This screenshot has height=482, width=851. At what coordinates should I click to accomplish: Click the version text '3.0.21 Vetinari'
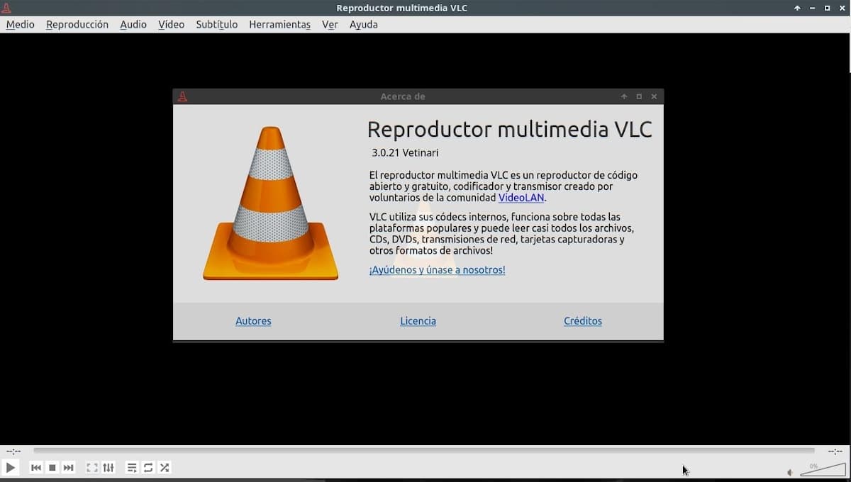(405, 152)
